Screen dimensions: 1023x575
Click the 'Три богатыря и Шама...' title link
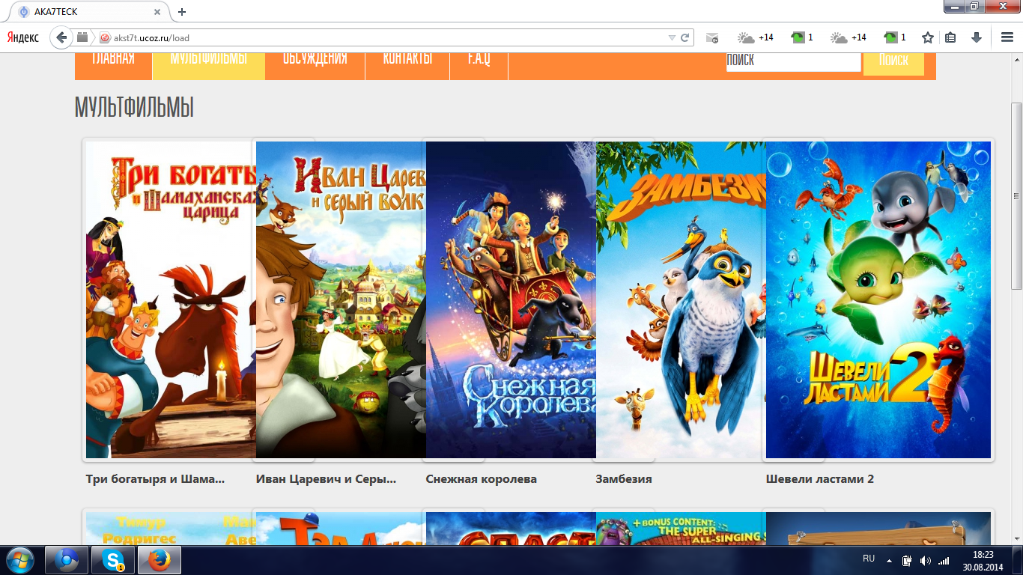point(155,479)
